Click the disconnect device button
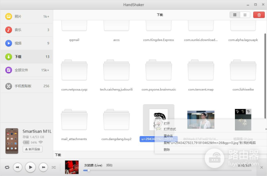The image size is (267, 176). [x=32, y=149]
